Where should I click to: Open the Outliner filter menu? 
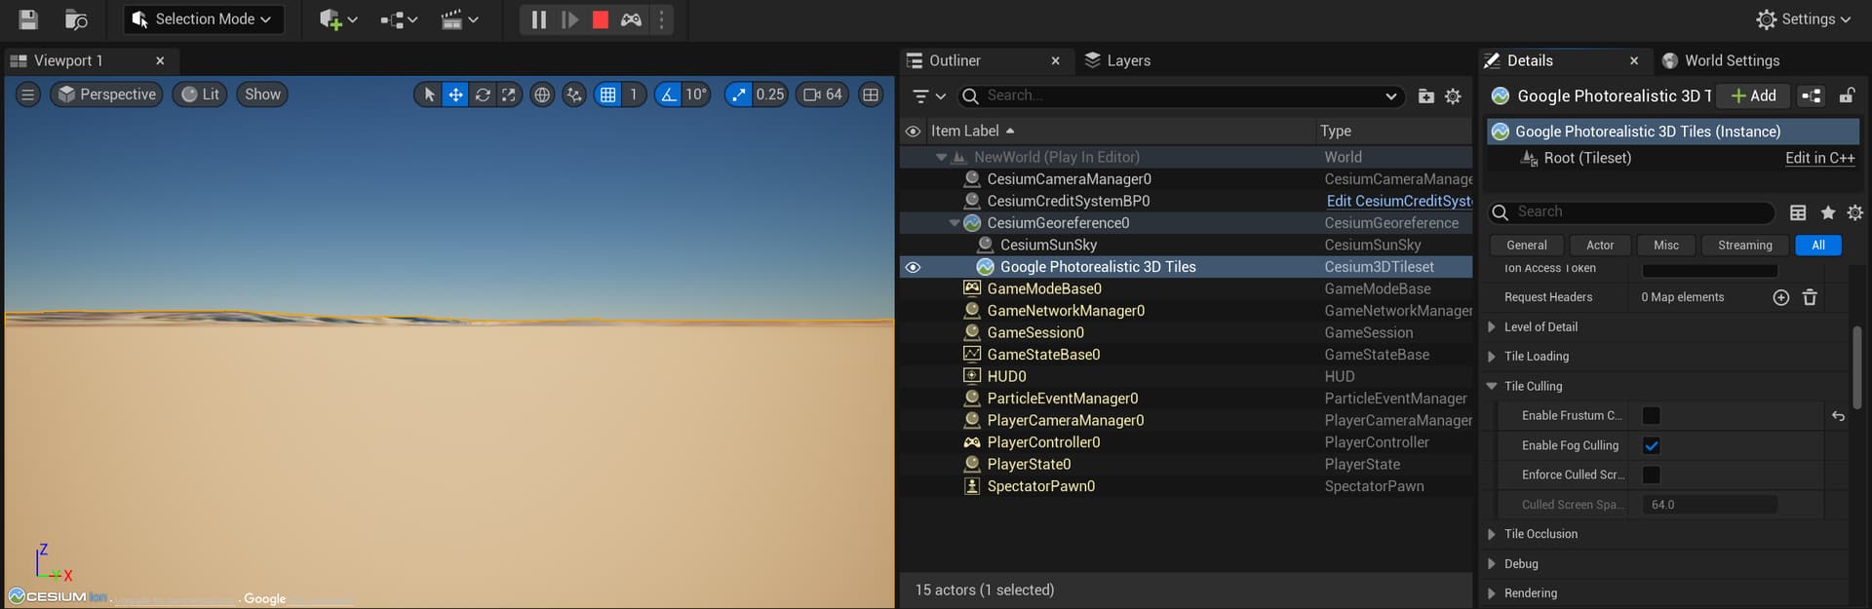(929, 95)
